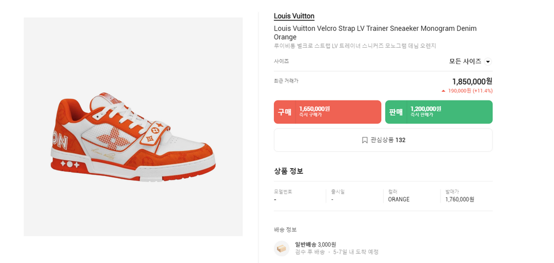Image resolution: width=554 pixels, height=263 pixels.
Task: Click the 배송 정보 section heading
Action: click(x=285, y=229)
